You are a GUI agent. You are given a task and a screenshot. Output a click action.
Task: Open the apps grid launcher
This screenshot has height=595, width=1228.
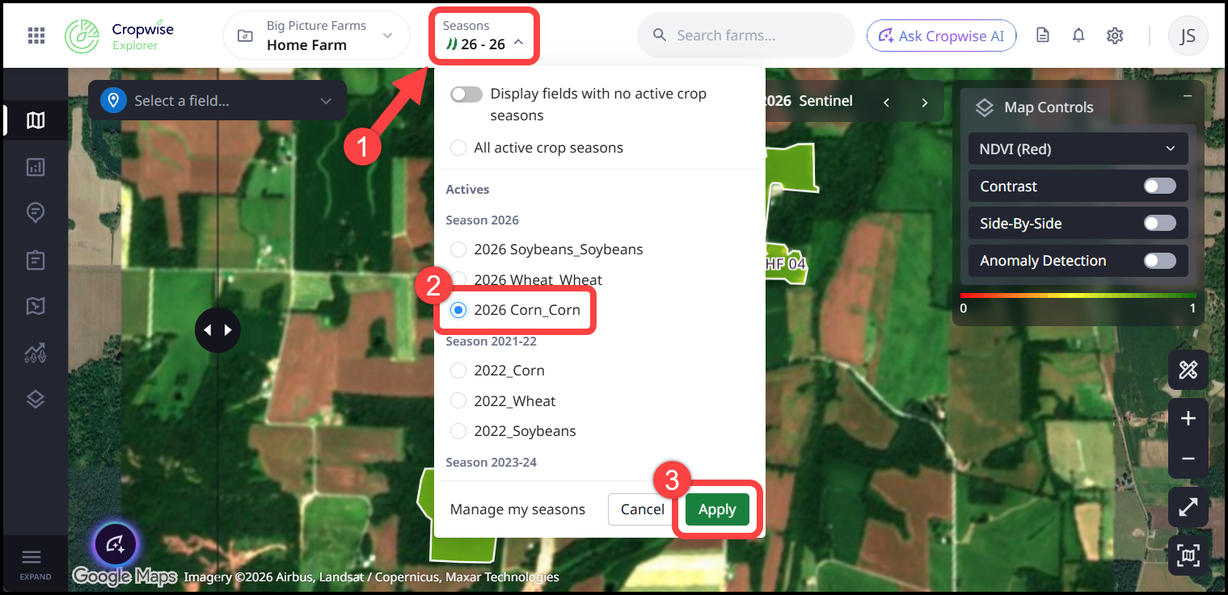coord(36,36)
